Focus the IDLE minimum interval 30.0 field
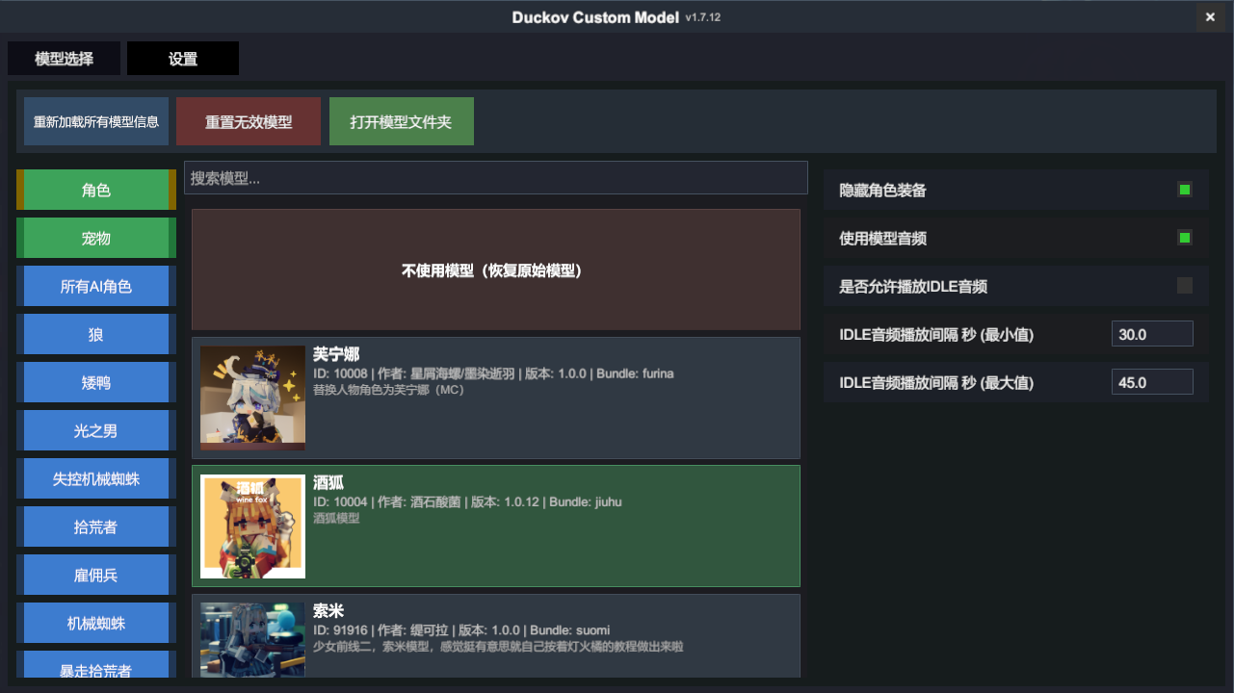The height and width of the screenshot is (693, 1234). pos(1151,334)
